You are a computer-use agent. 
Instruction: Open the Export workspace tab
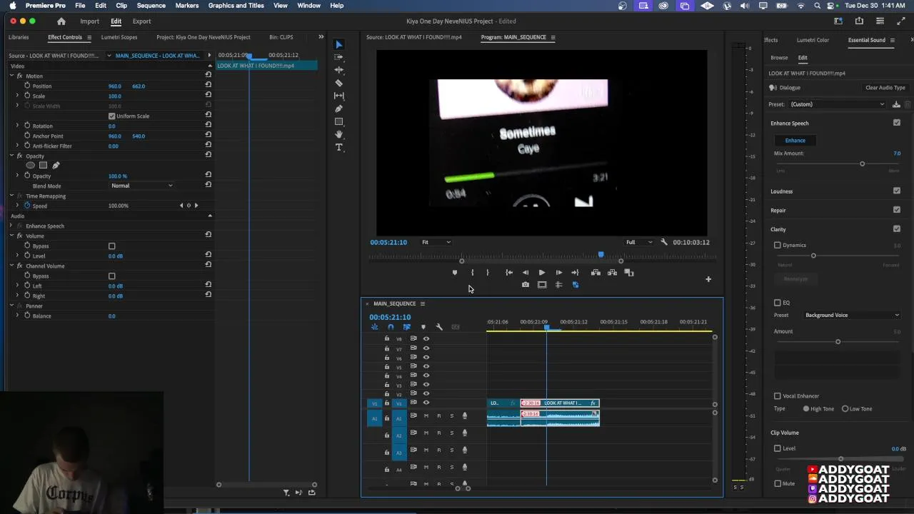[141, 21]
